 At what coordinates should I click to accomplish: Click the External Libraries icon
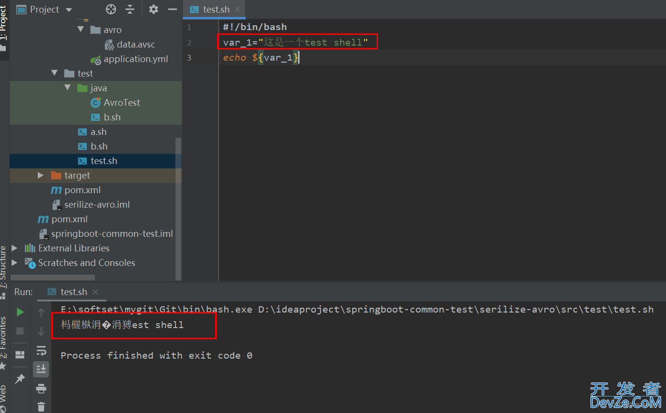pos(30,248)
